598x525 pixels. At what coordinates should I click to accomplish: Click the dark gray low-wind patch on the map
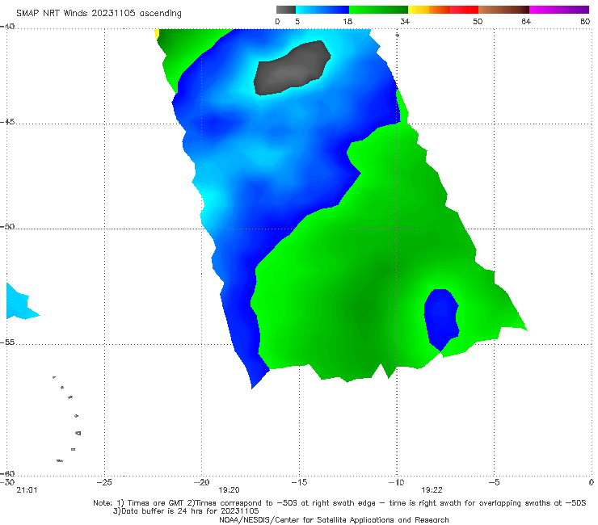[x=292, y=68]
